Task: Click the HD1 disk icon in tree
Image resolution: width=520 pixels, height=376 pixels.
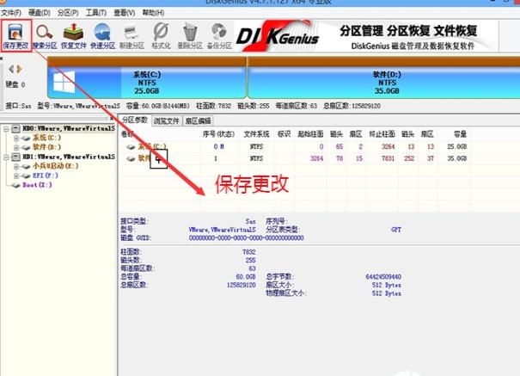Action: click(x=16, y=157)
